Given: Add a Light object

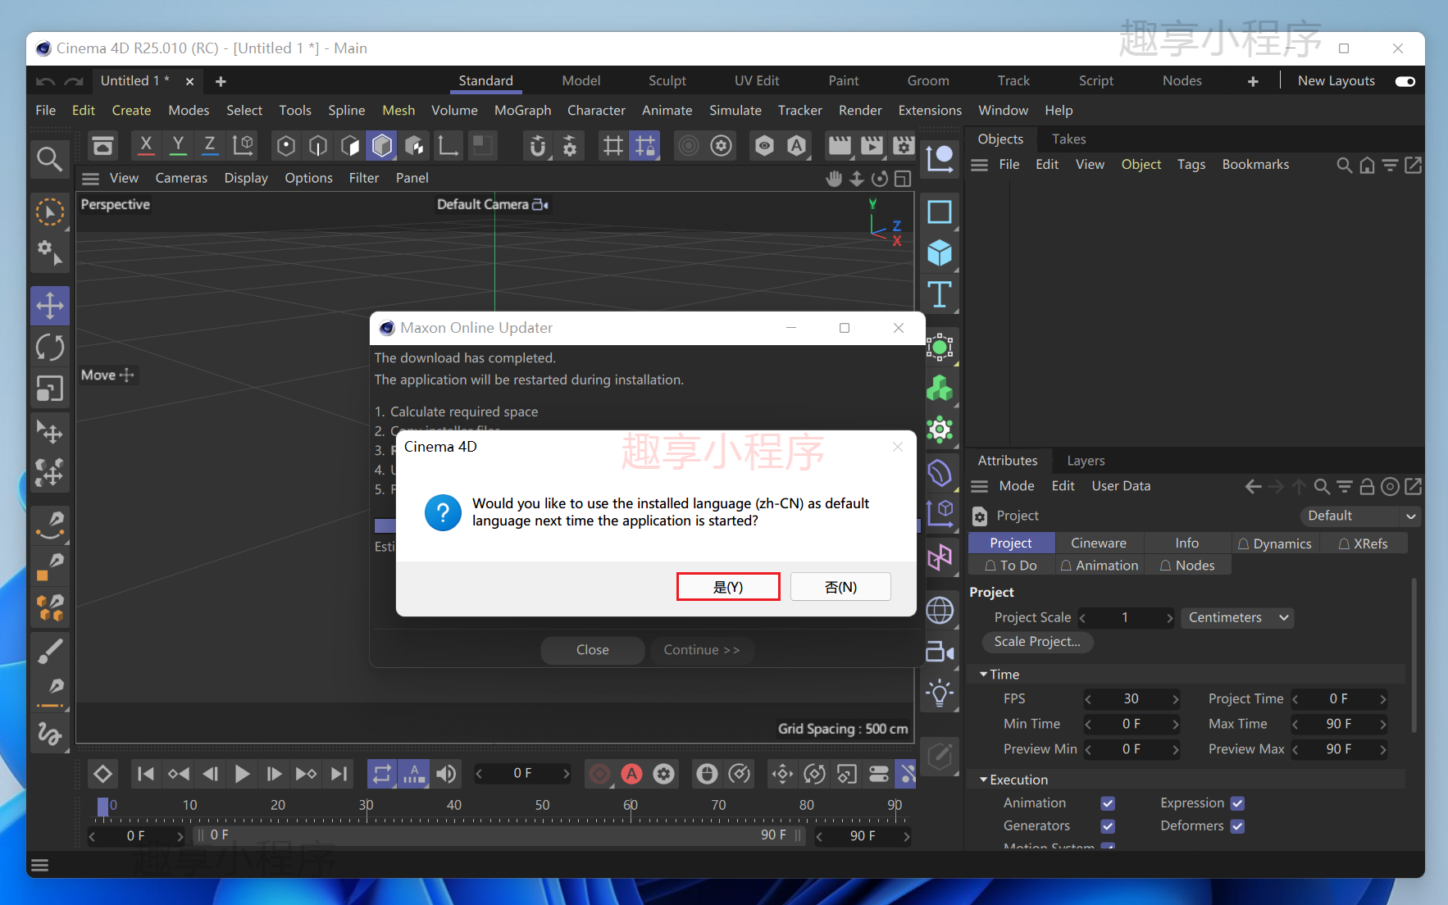Looking at the screenshot, I should point(940,694).
